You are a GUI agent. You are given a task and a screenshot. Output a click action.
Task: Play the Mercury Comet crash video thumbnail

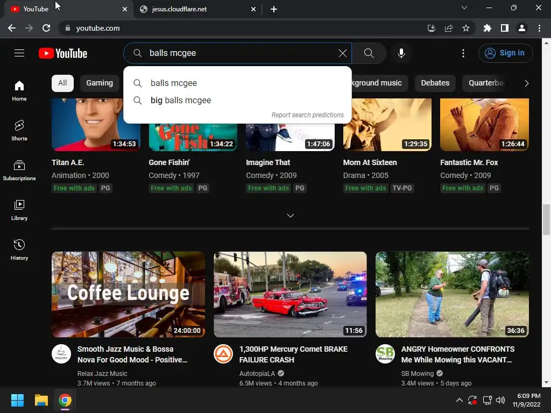290,294
